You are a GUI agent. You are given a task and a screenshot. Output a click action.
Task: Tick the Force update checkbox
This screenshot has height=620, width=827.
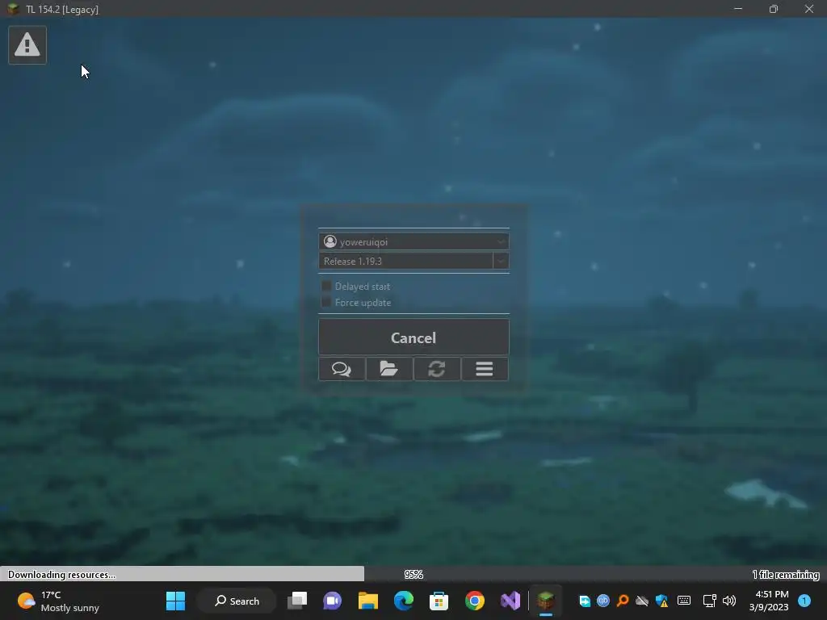pos(326,302)
